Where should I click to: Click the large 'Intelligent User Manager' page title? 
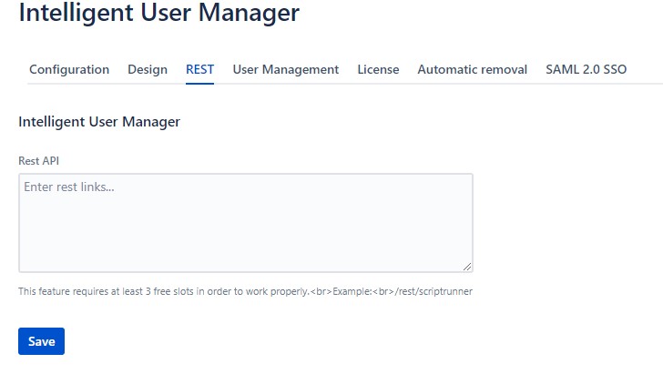(158, 14)
